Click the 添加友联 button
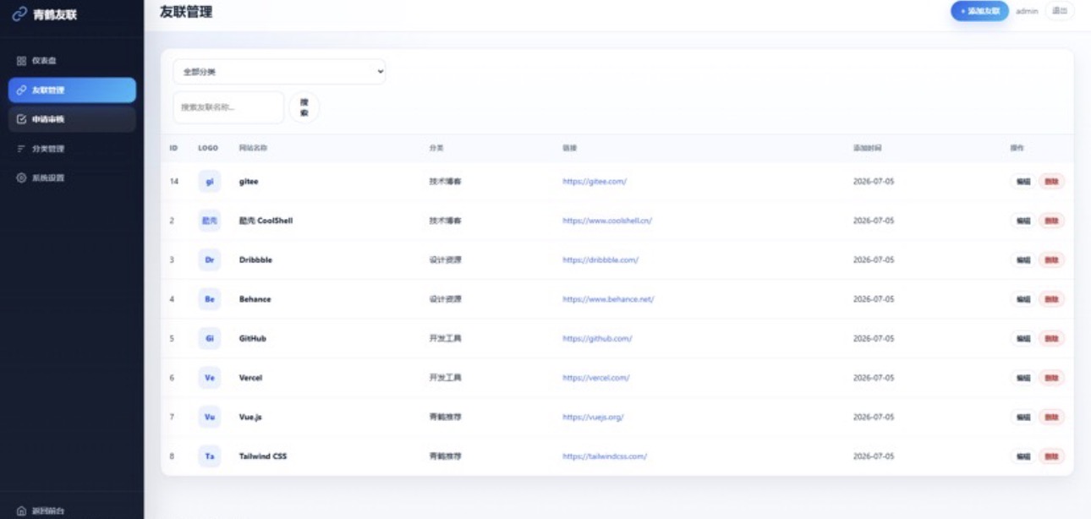This screenshot has height=519, width=1091. 979,11
